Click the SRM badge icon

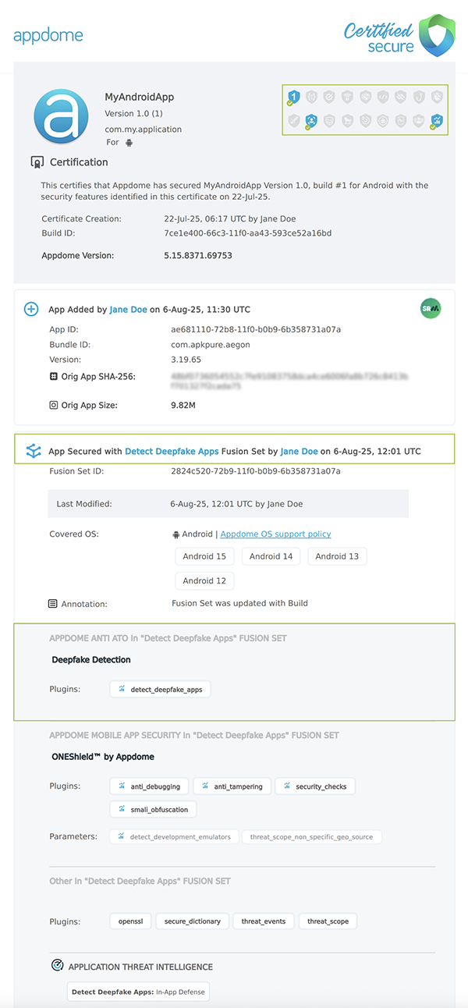pyautogui.click(x=430, y=309)
